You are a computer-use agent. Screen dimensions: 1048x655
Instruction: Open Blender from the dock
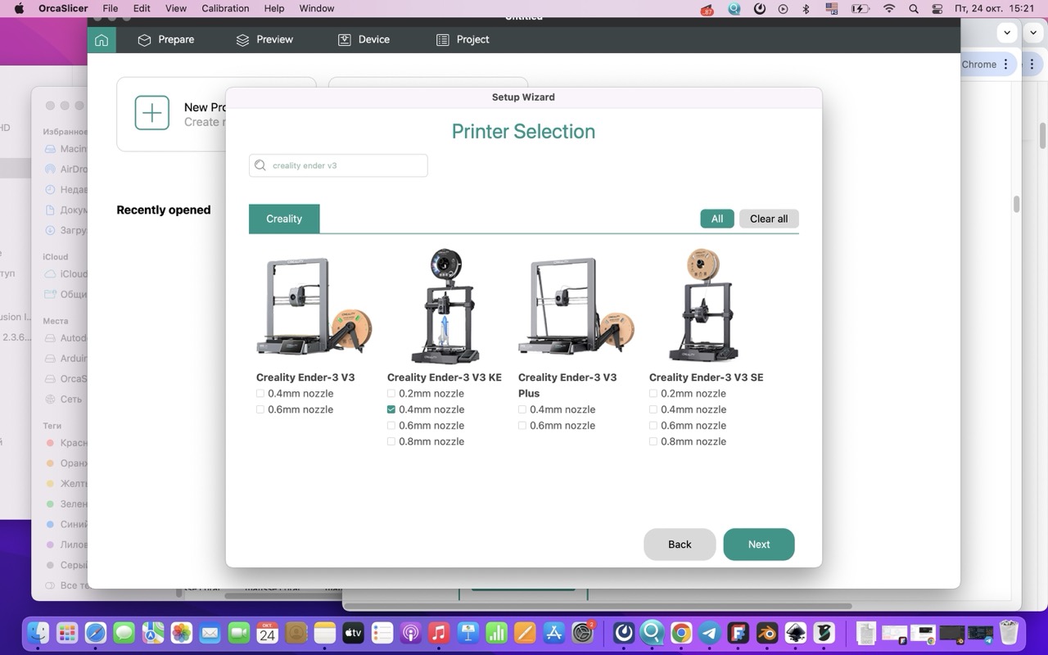767,633
